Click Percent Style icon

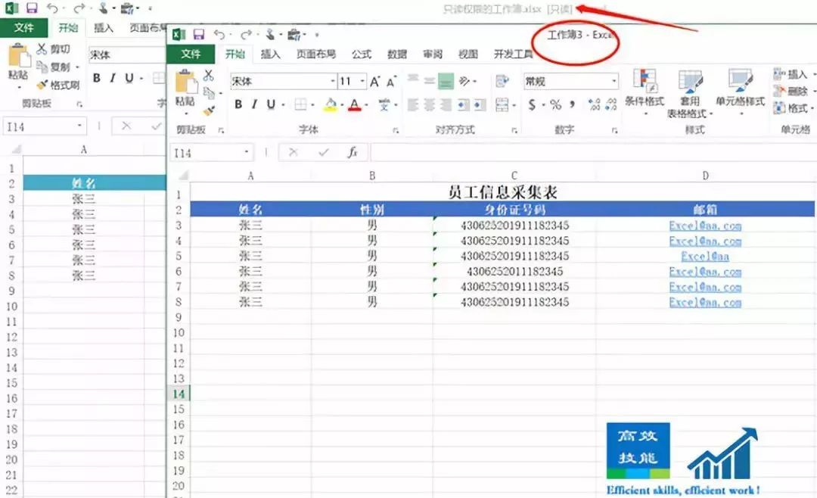556,104
